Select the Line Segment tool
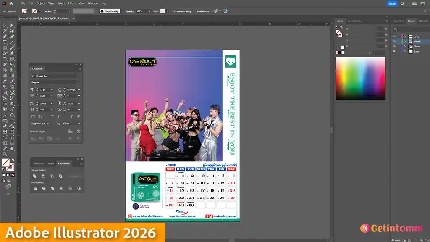Viewport: 430px width, 242px height. coord(12,42)
